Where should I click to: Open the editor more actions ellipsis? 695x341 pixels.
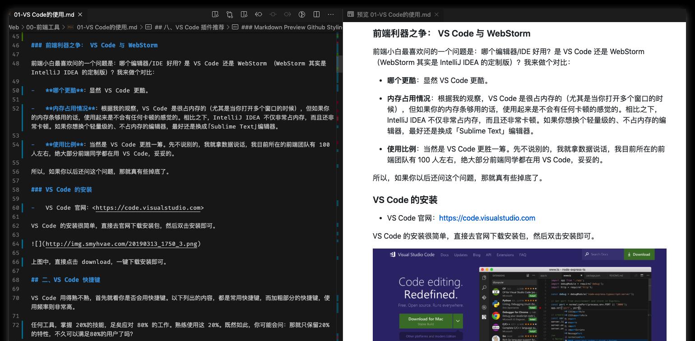(331, 14)
